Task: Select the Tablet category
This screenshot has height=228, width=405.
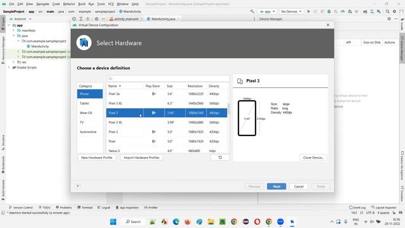Action: click(90, 103)
